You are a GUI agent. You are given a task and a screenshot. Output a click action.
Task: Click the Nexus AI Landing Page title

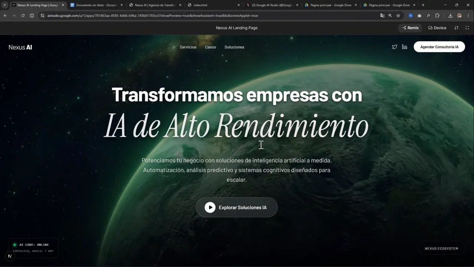(237, 28)
